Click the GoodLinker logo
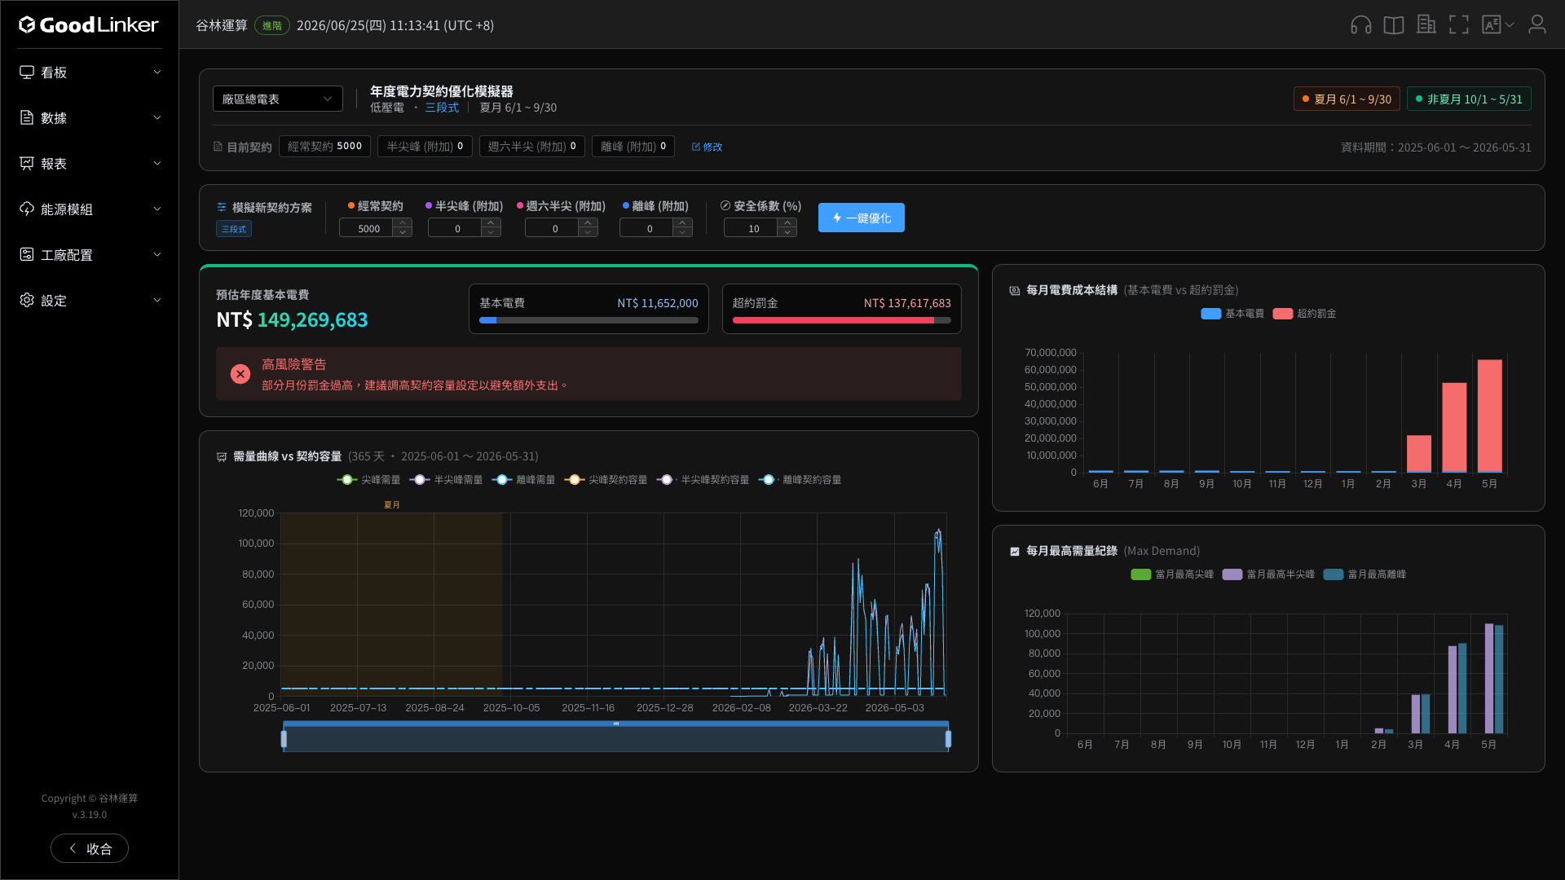Screen dimensions: 1565x880 (89, 25)
